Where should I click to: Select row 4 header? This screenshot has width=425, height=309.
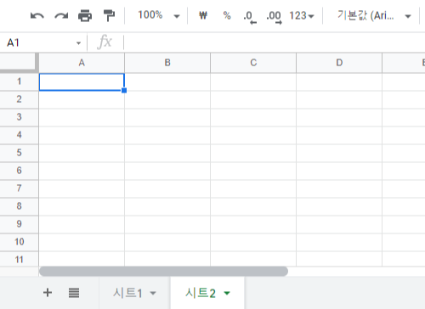click(19, 135)
